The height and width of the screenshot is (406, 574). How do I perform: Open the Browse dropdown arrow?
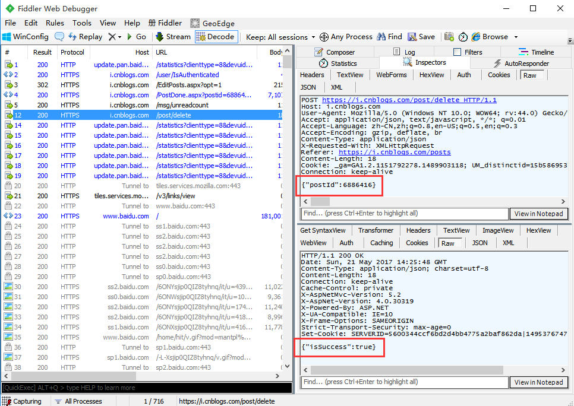click(516, 37)
